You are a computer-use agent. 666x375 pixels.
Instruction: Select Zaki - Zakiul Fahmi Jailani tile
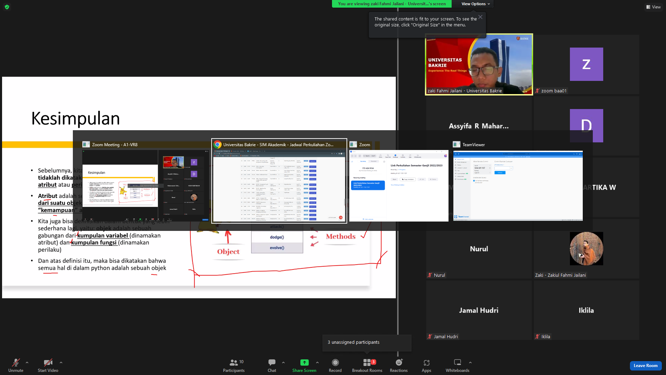pos(587,249)
